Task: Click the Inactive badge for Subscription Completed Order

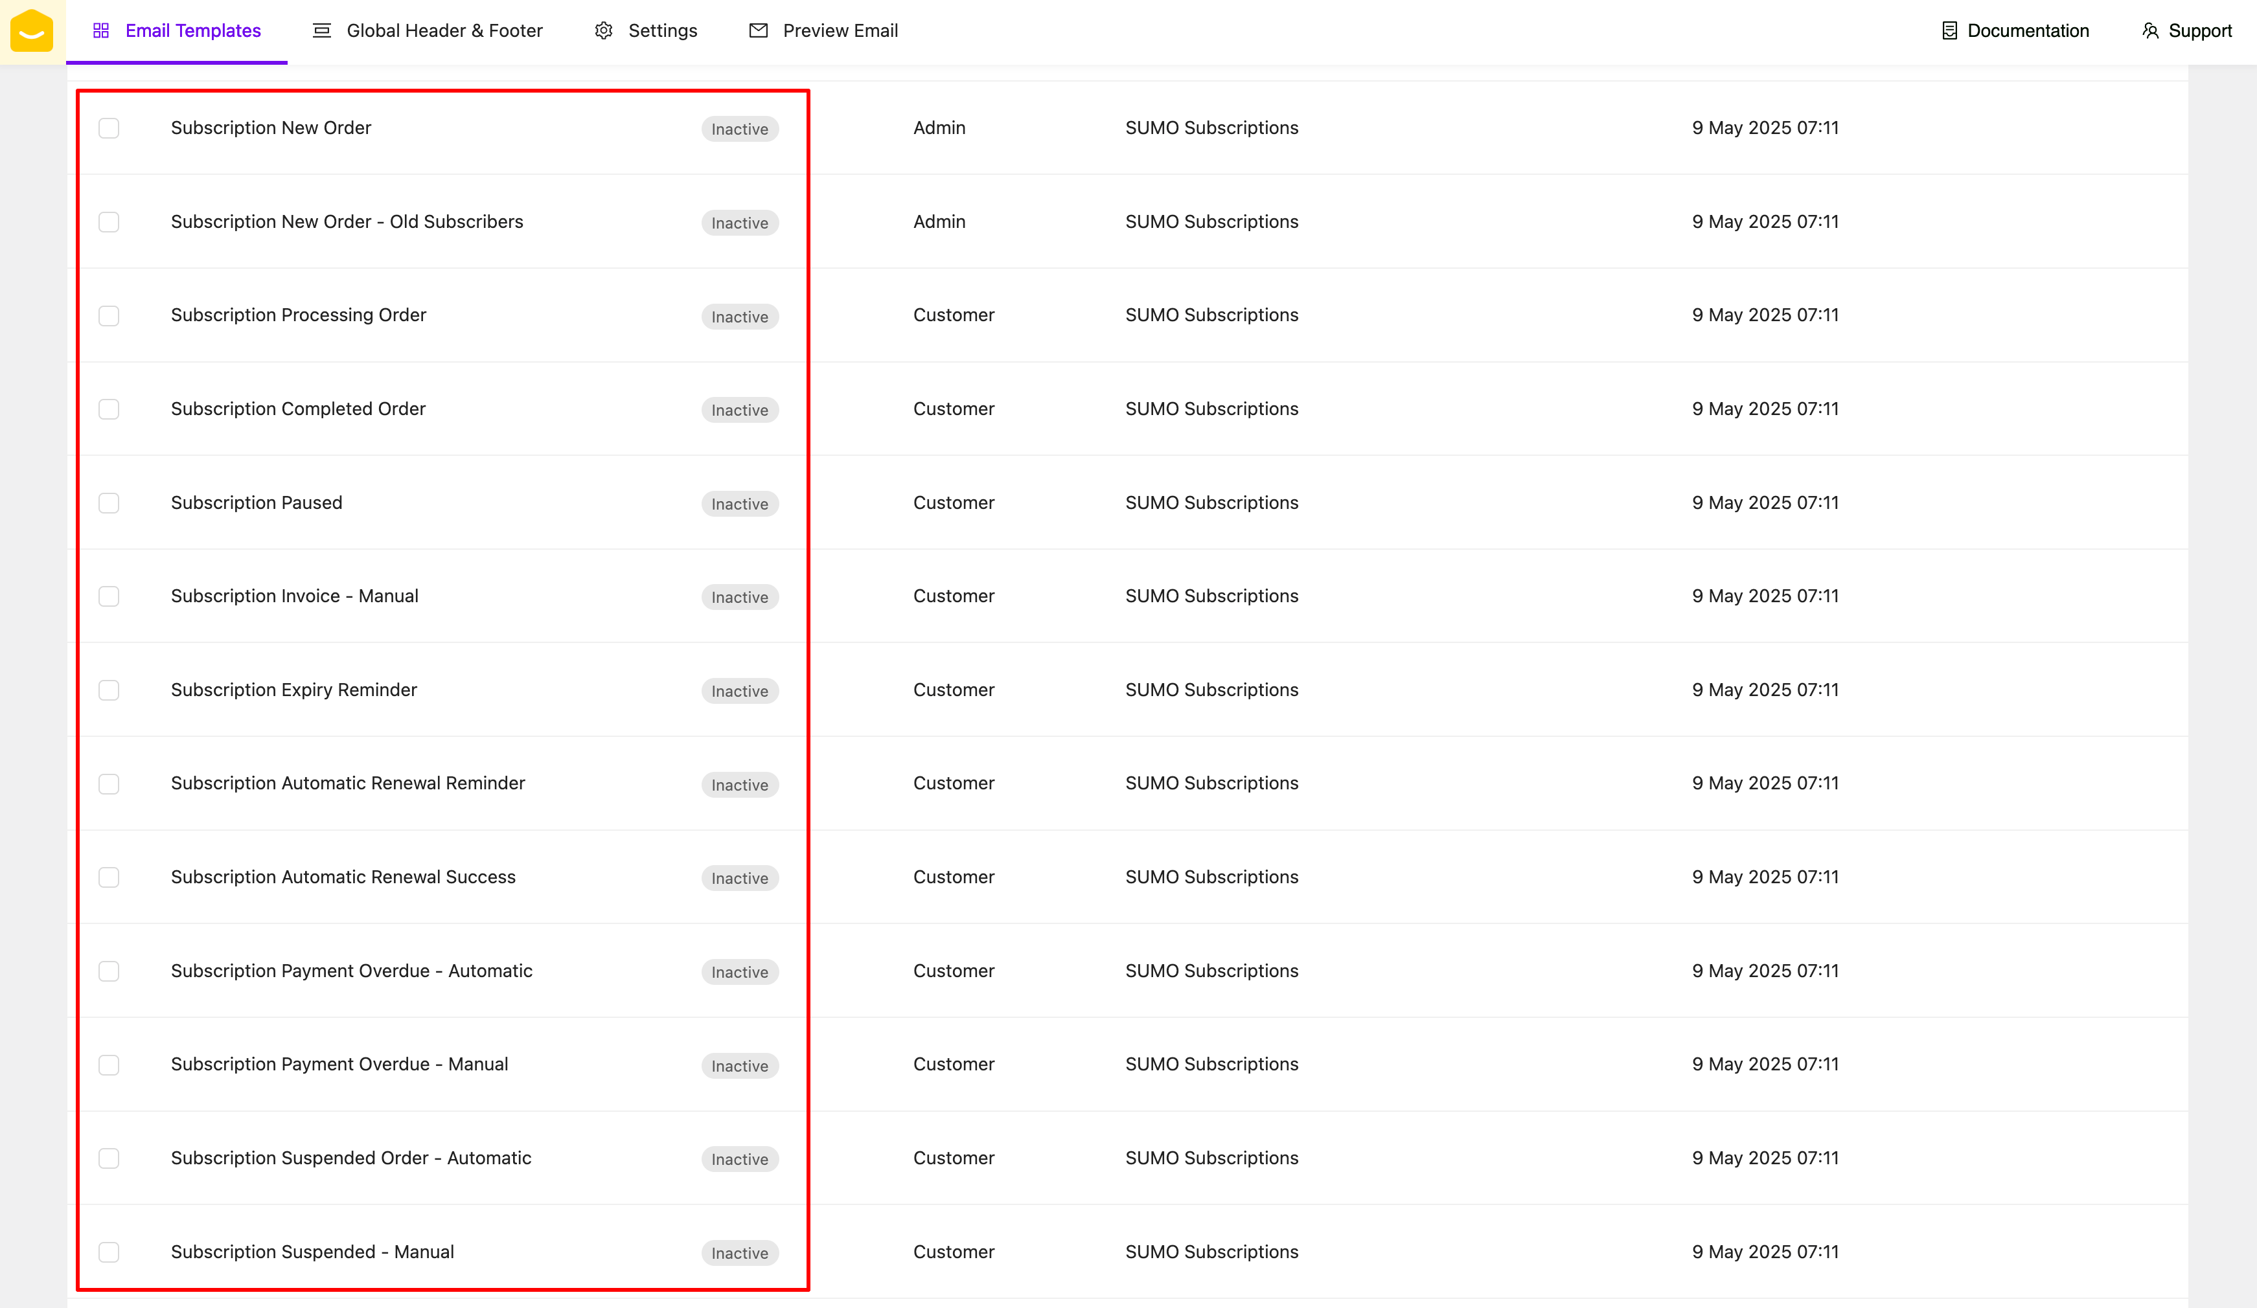Action: click(x=739, y=410)
